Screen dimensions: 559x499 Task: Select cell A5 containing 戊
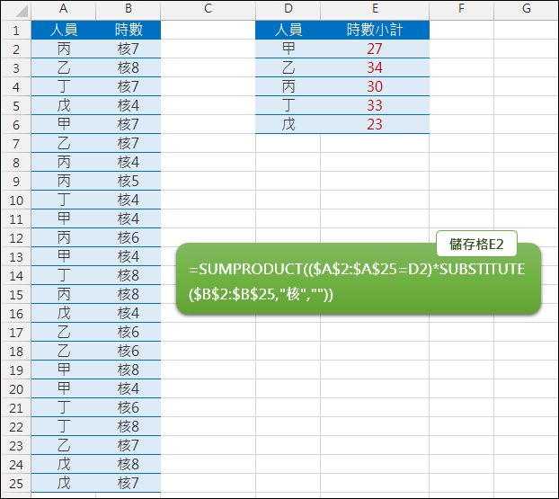[x=64, y=105]
